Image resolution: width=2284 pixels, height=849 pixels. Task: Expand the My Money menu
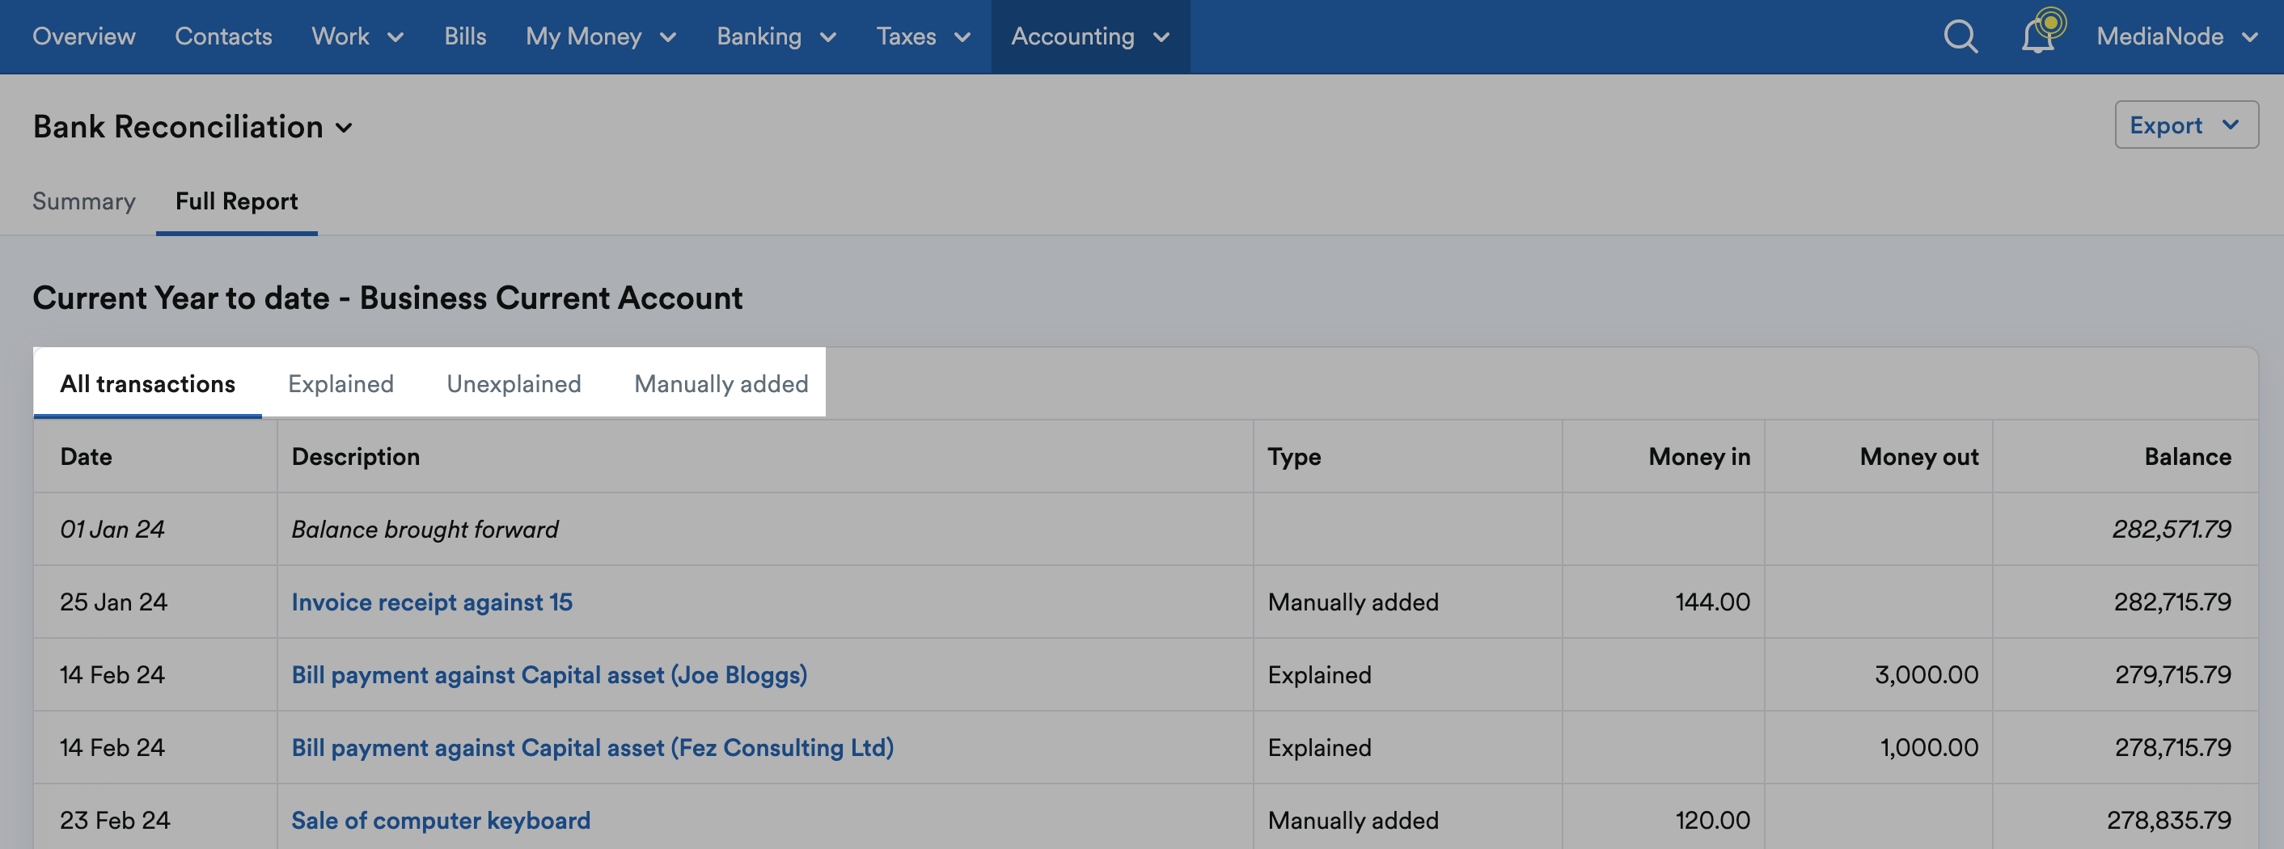click(601, 36)
